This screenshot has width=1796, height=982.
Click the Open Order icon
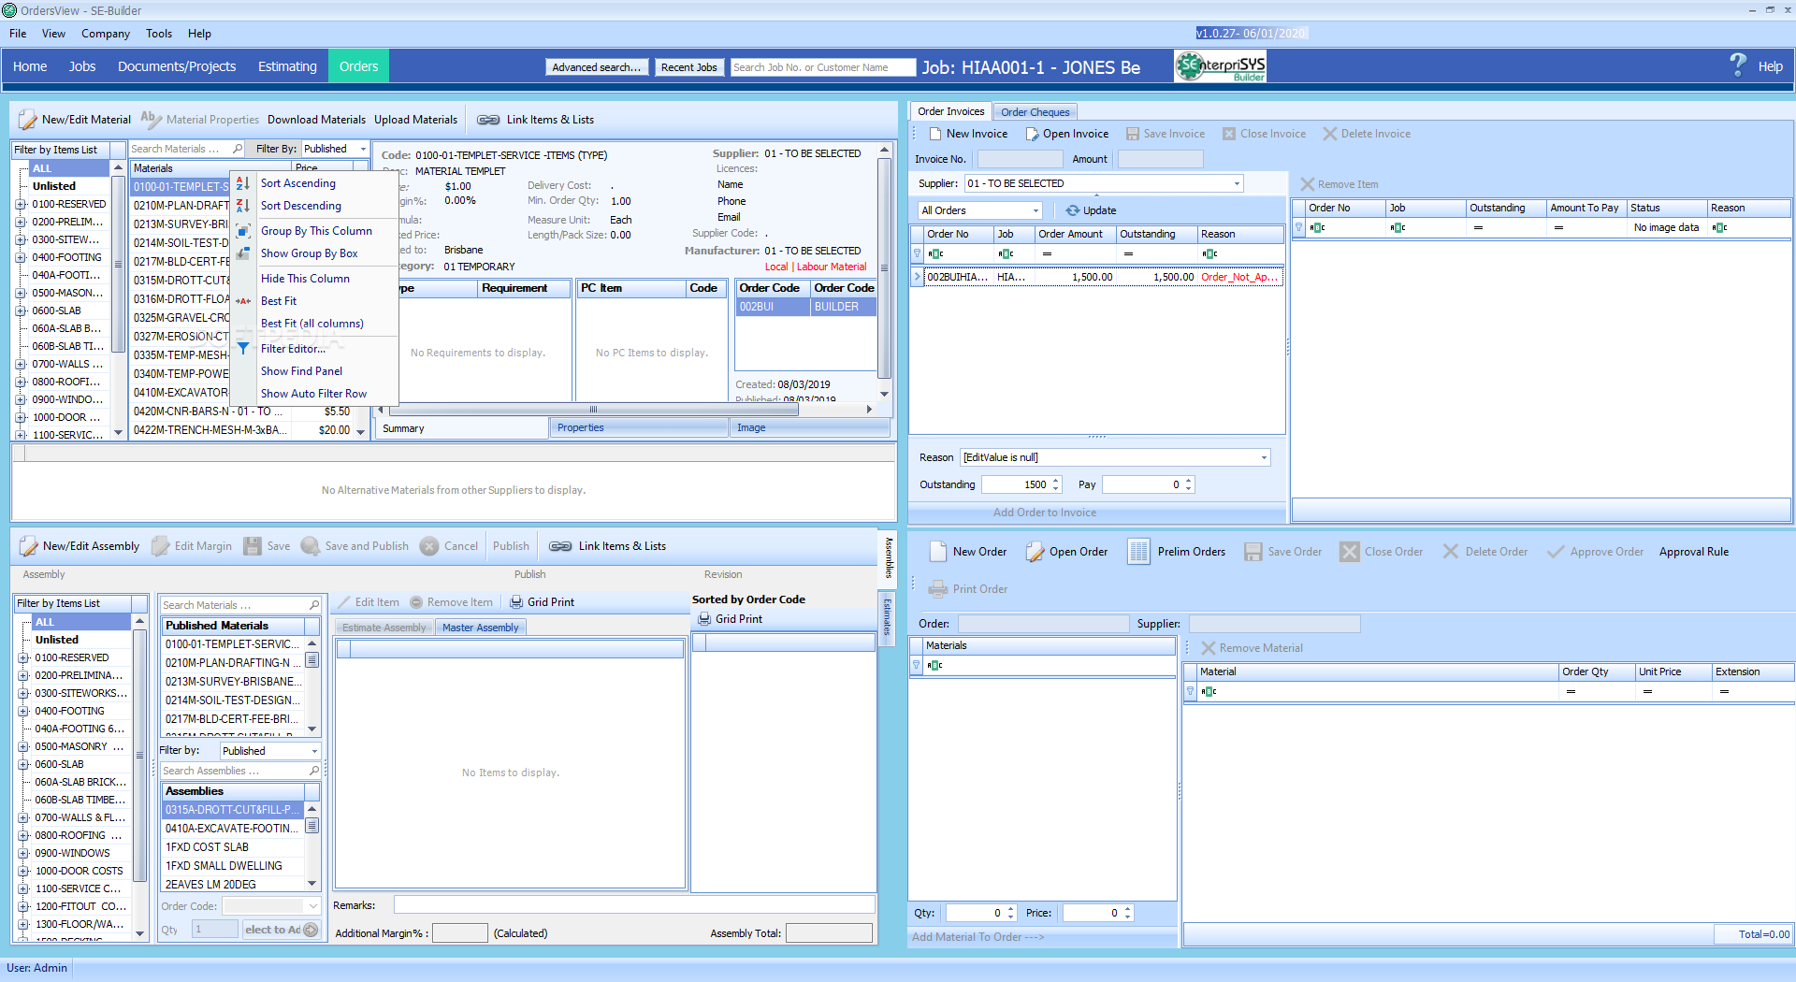1035,552
